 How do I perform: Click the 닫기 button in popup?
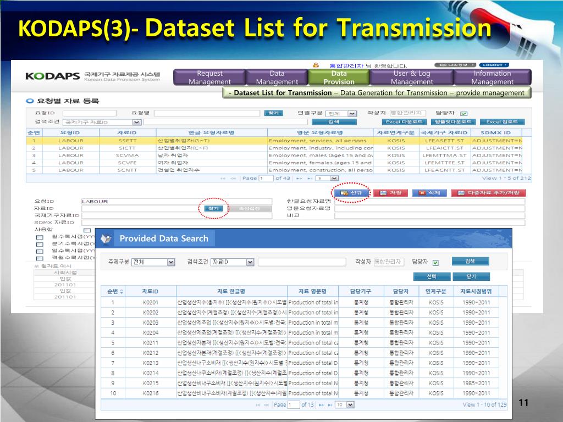click(471, 277)
